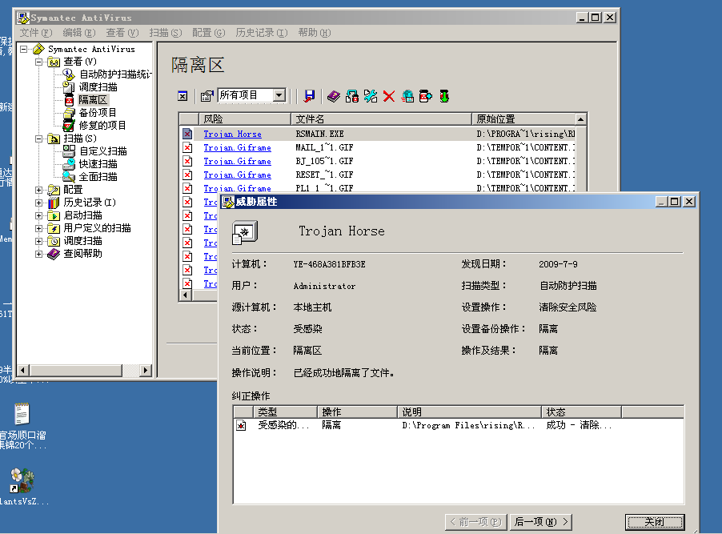Click the 风险 column header
This screenshot has width=722, height=534.
tap(245, 118)
